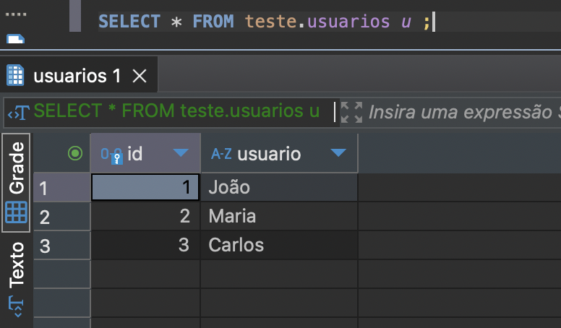This screenshot has width=561, height=328.
Task: Select the cell containing Carlos
Action: click(280, 246)
